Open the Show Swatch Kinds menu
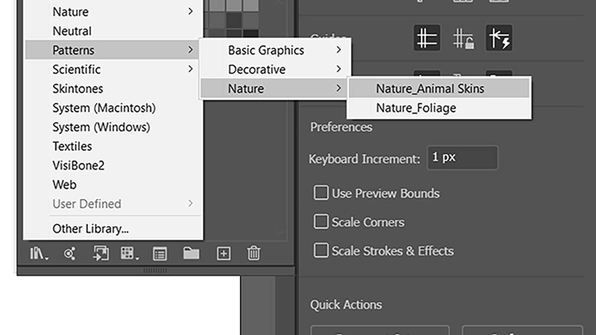Image resolution: width=596 pixels, height=335 pixels. pyautogui.click(x=130, y=254)
